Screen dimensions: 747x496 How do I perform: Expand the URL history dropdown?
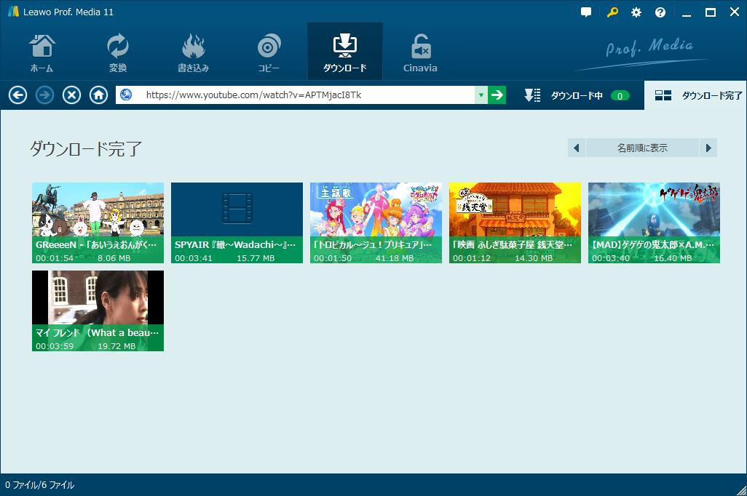[x=481, y=95]
